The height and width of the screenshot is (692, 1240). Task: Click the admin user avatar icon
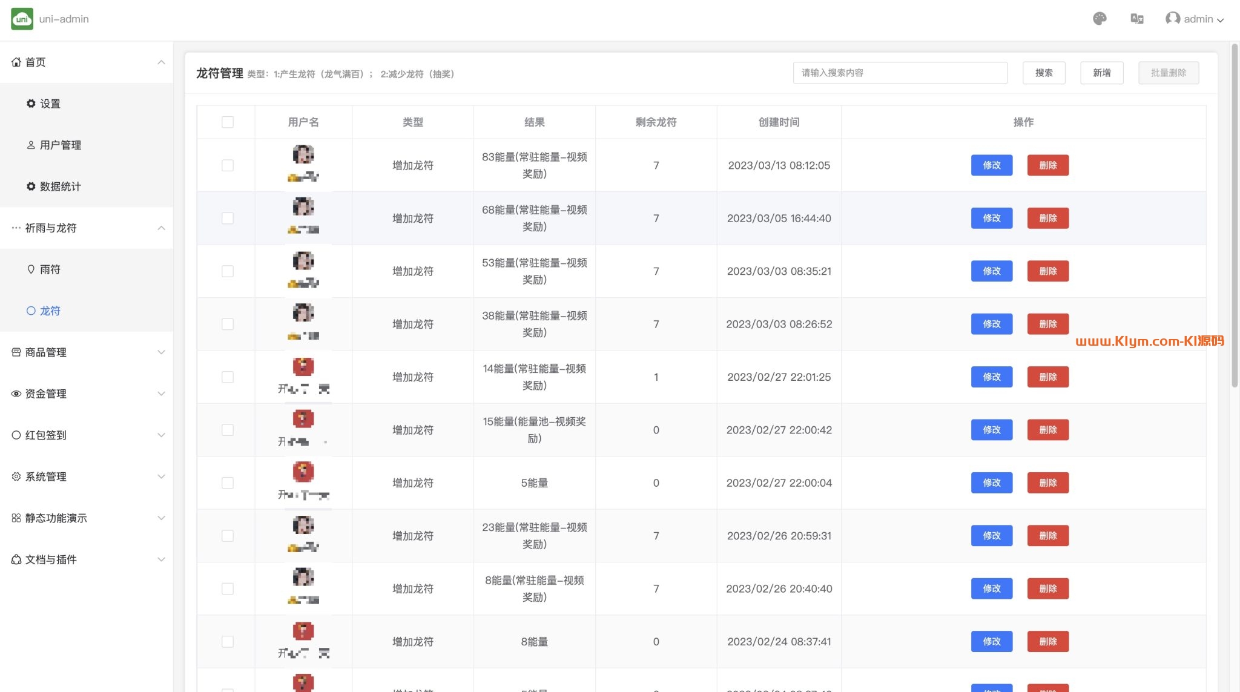1172,19
